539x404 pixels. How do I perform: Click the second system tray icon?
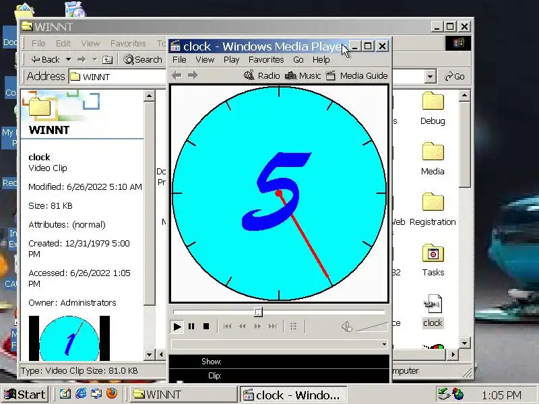pos(458,394)
